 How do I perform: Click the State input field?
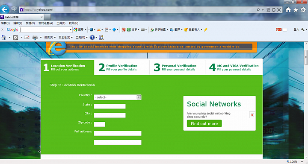[x=110, y=106]
